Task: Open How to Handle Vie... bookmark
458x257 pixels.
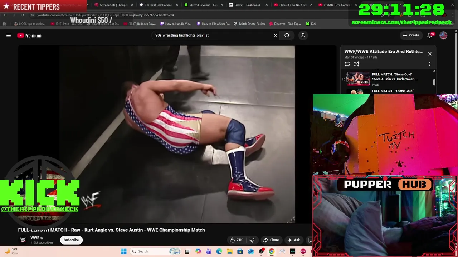Action: (176, 24)
